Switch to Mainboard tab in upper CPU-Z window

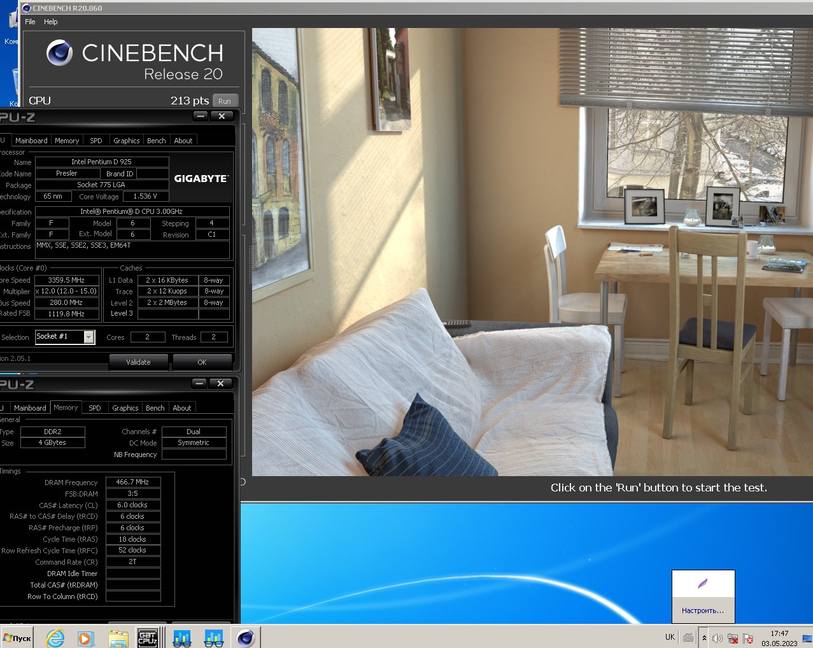coord(31,141)
